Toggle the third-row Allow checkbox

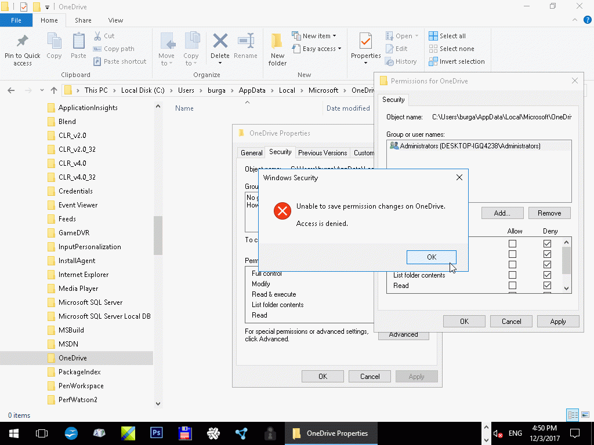[512, 264]
